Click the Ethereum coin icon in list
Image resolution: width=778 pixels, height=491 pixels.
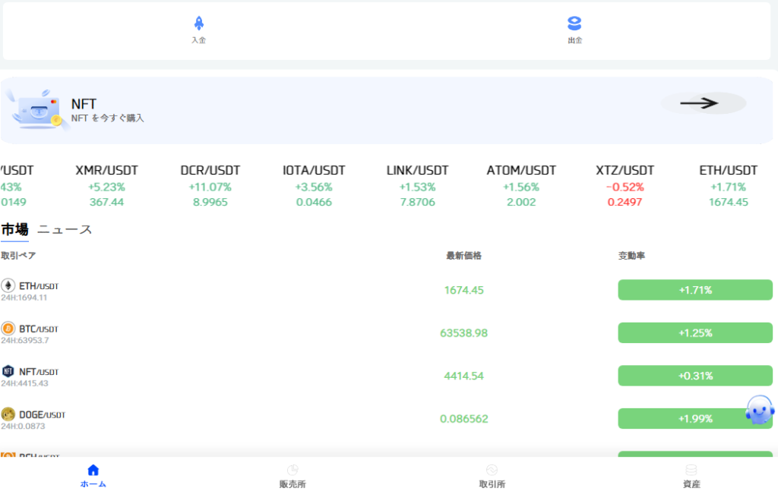click(8, 285)
